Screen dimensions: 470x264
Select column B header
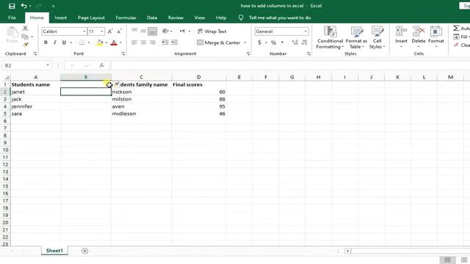86,77
